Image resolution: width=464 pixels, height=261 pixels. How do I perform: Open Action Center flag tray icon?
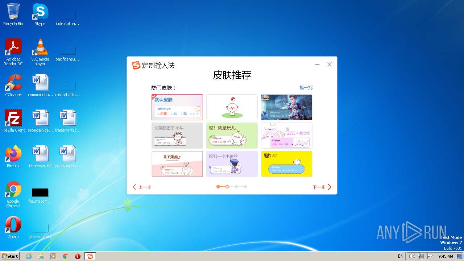(430, 256)
